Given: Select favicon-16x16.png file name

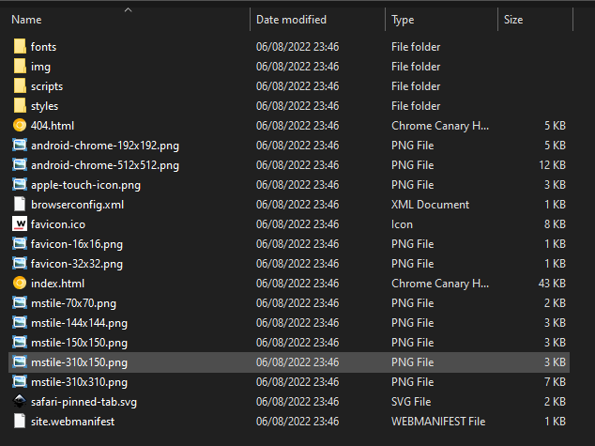Looking at the screenshot, I should coord(77,244).
